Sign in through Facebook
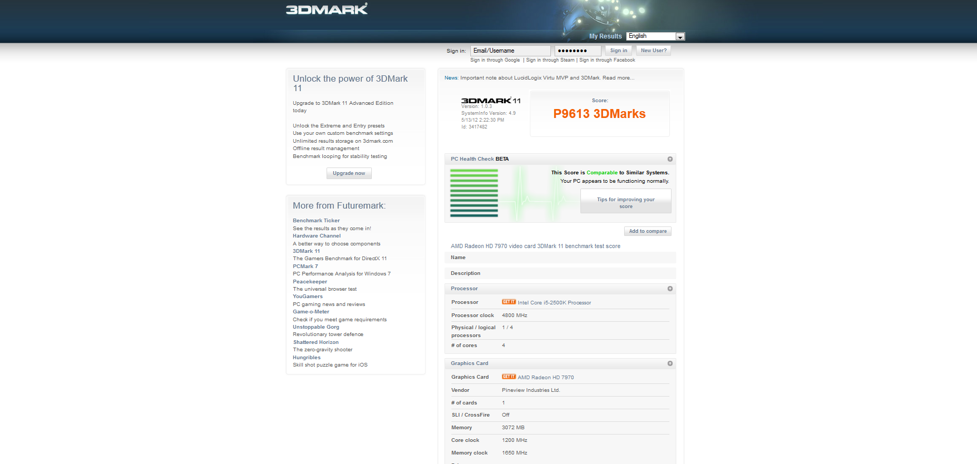Viewport: 977px width, 464px height. click(x=607, y=60)
